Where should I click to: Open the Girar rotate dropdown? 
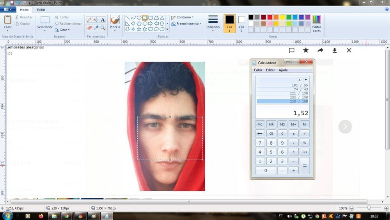[62, 30]
